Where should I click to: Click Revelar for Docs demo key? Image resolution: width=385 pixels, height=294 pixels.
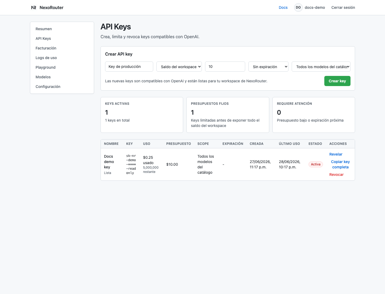(336, 154)
